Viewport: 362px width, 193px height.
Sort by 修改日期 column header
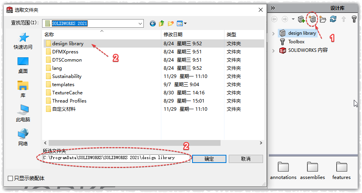click(192, 34)
